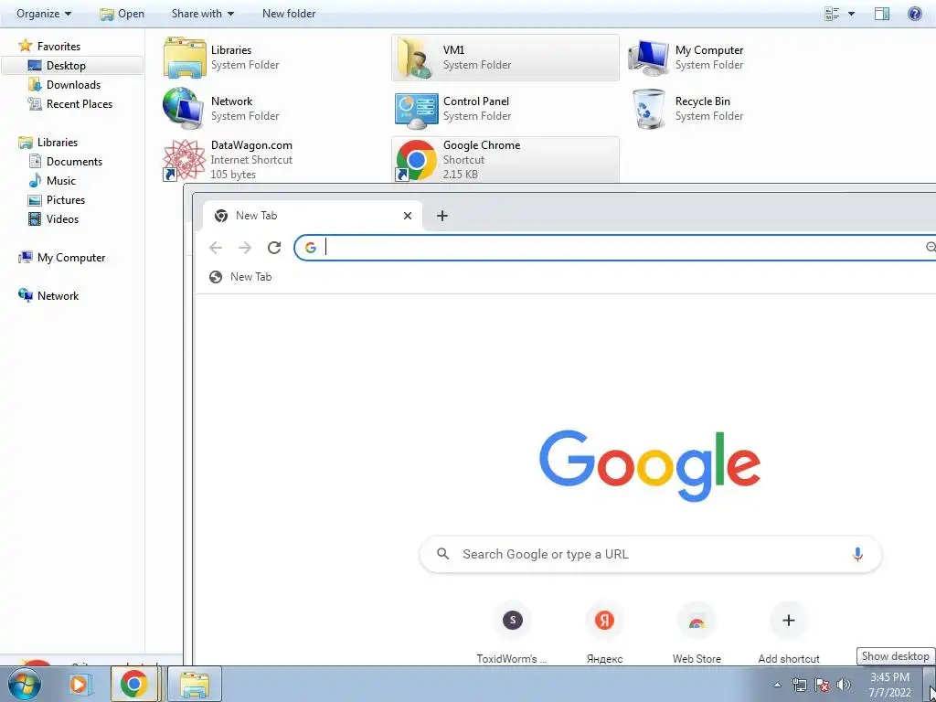Switch to Chrome via taskbar icon
The width and height of the screenshot is (936, 702).
[133, 684]
